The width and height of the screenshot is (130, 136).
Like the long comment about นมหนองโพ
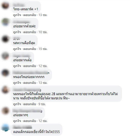pyautogui.click(x=17, y=104)
